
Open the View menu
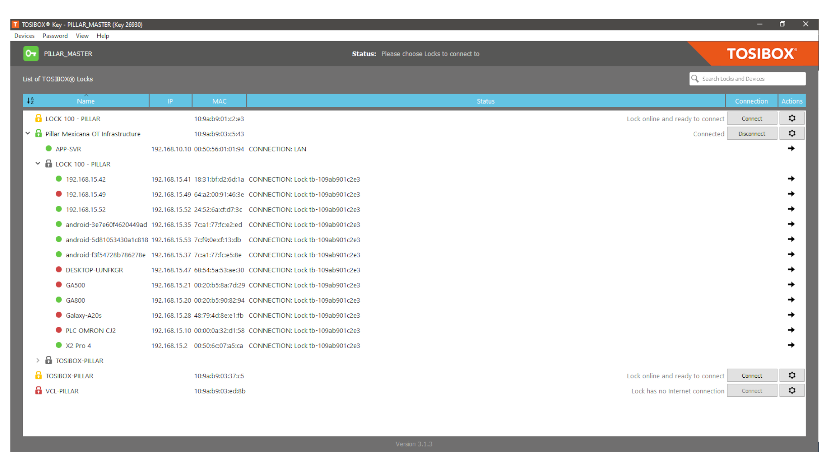[82, 36]
